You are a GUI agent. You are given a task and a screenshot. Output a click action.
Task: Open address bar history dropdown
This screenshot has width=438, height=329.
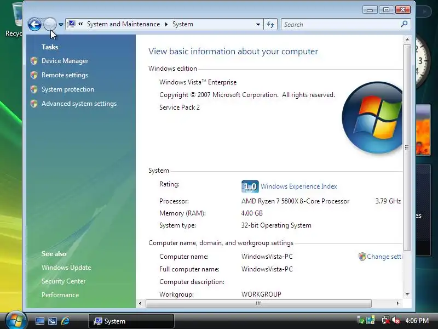[x=258, y=24]
